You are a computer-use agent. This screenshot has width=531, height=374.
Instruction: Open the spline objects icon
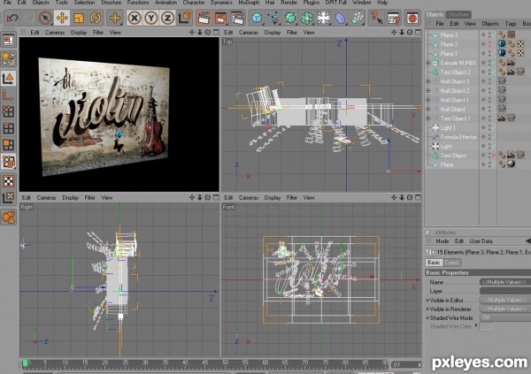[273, 18]
